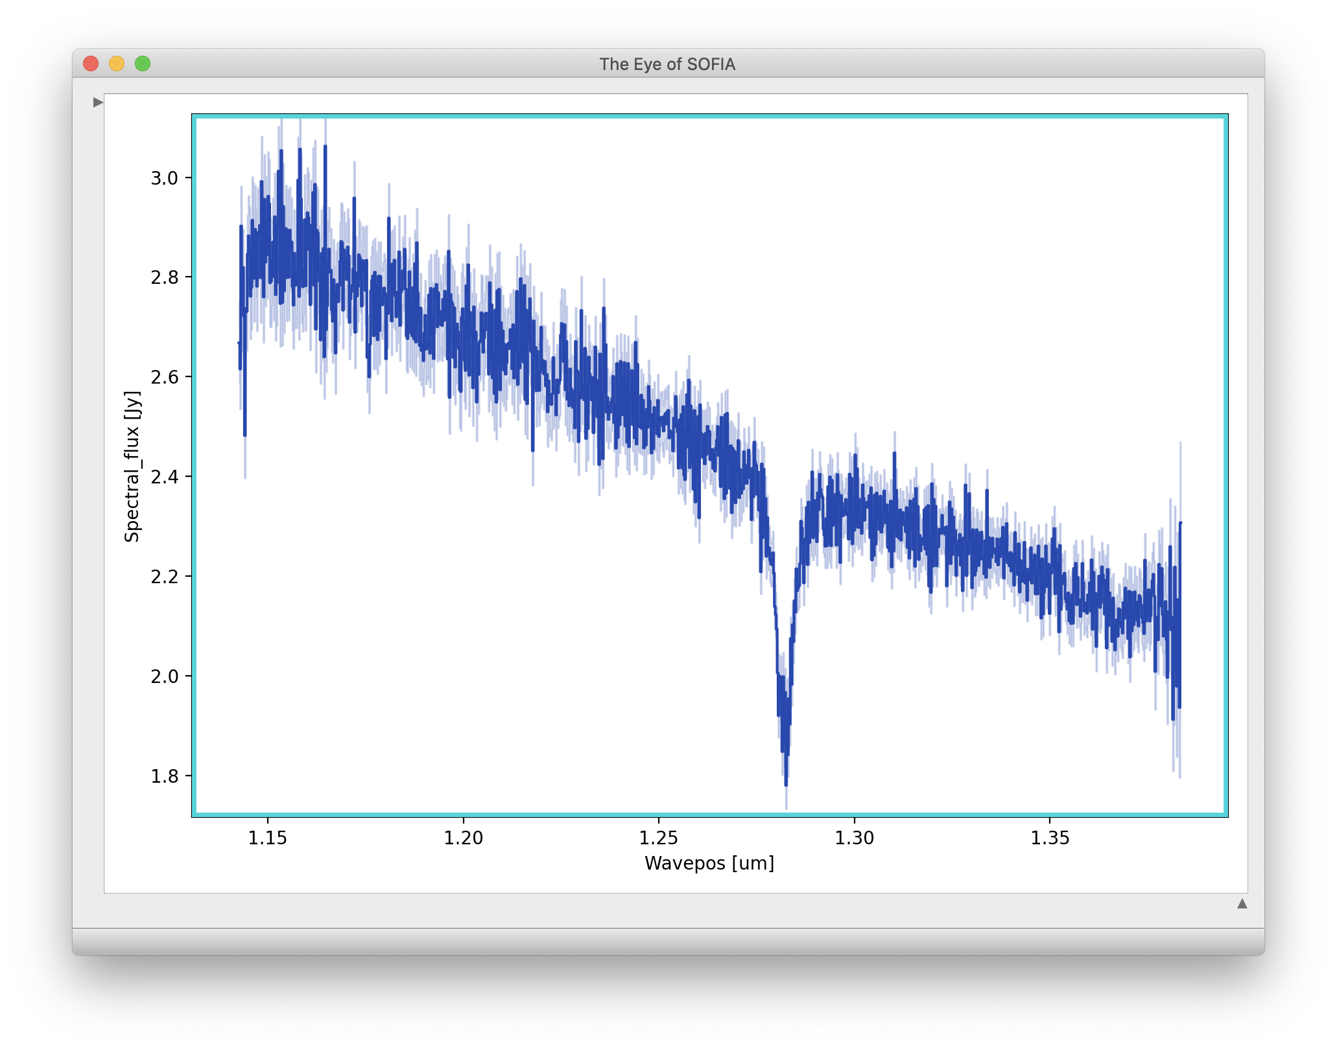Screen dimensions: 1337x1051
Task: Expand the bottom-right file info triangle
Action: pos(1241,903)
